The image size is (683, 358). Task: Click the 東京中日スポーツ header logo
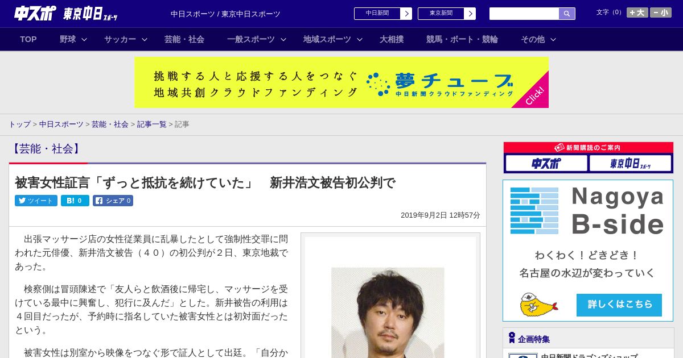point(90,14)
